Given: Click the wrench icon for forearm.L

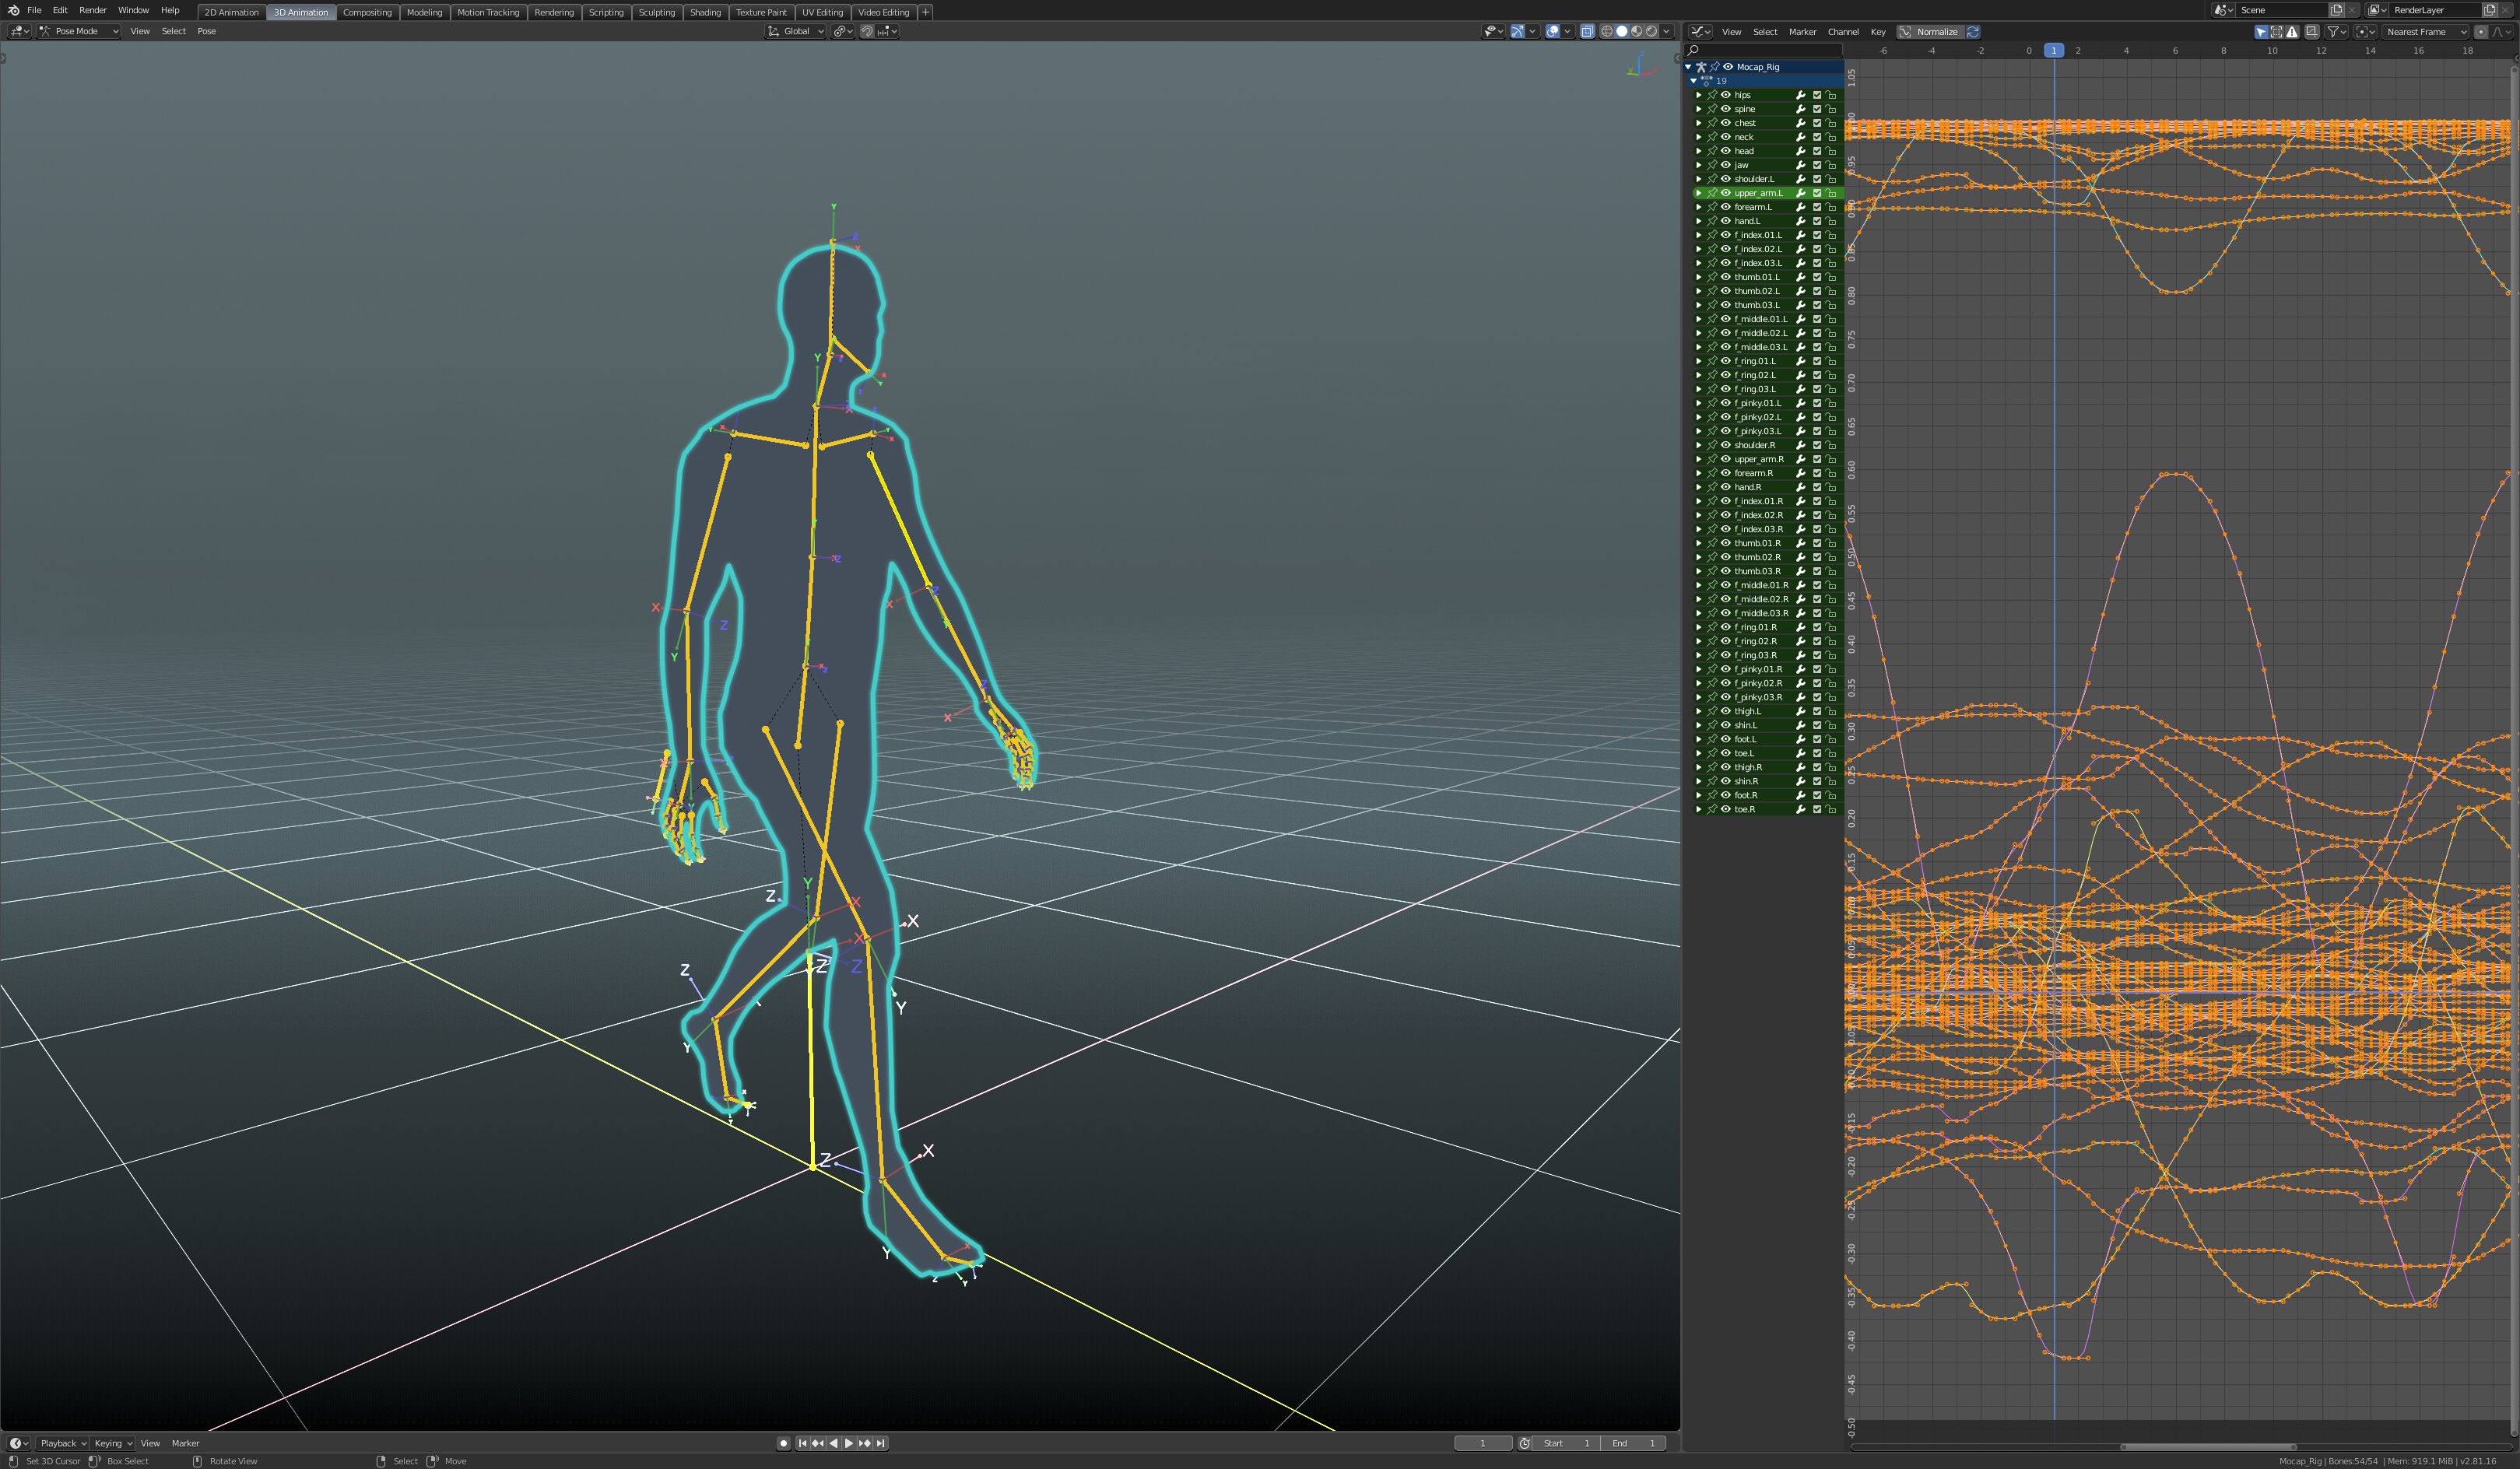Looking at the screenshot, I should click(1801, 207).
